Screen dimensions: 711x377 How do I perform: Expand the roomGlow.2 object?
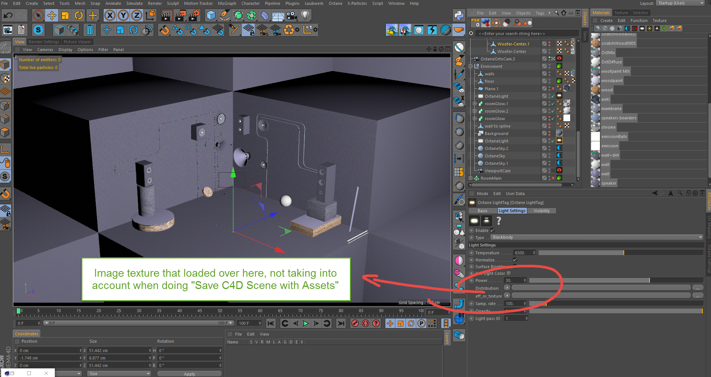click(475, 111)
